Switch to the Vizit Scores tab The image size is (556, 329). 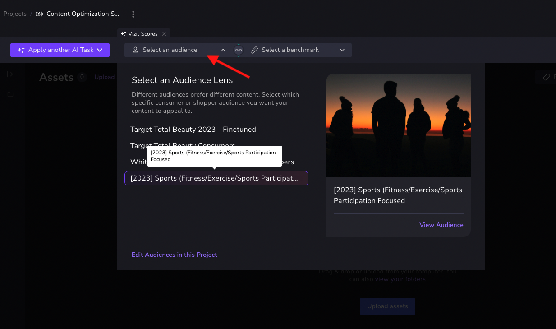coord(142,34)
